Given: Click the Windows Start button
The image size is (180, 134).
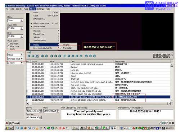Looking at the screenshot, I should click(9, 128).
